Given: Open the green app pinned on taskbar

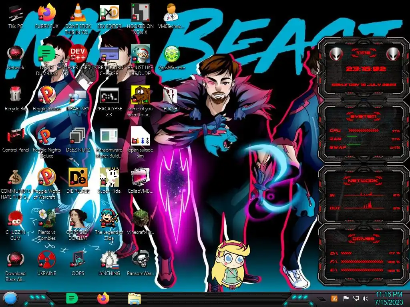Looking at the screenshot, I should (72, 298).
